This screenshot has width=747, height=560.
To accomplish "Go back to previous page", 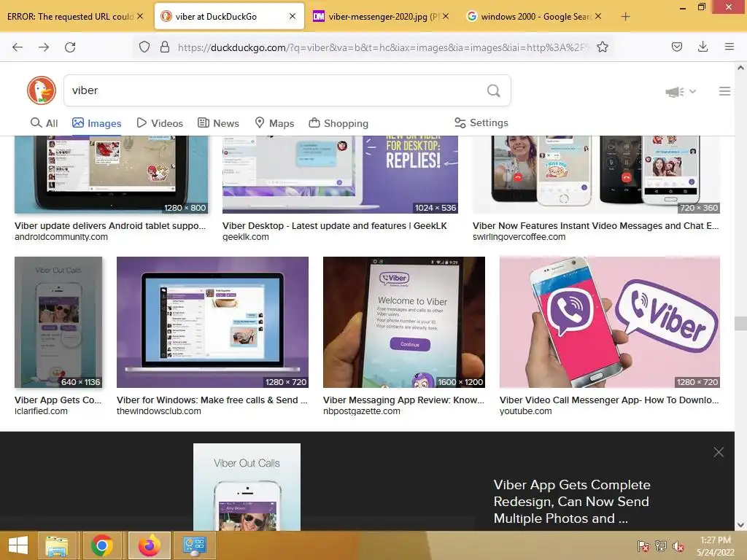I will pos(18,47).
